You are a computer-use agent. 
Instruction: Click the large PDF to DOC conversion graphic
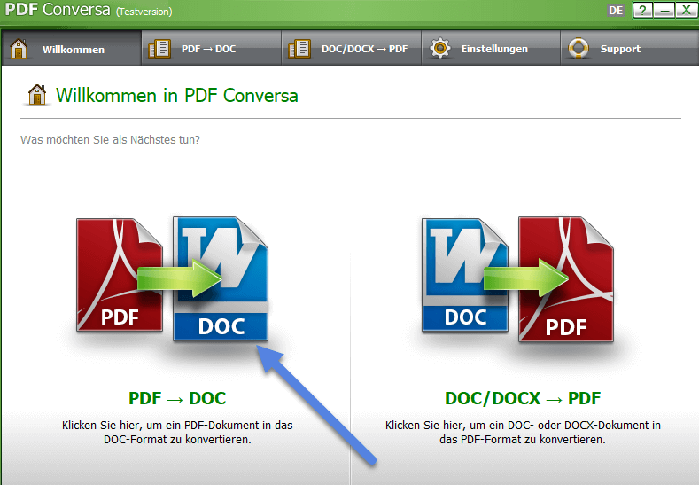pos(173,280)
